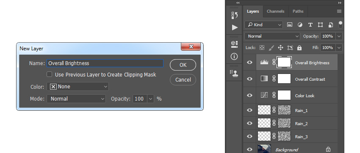Open the Actions panel play icon

click(x=234, y=27)
